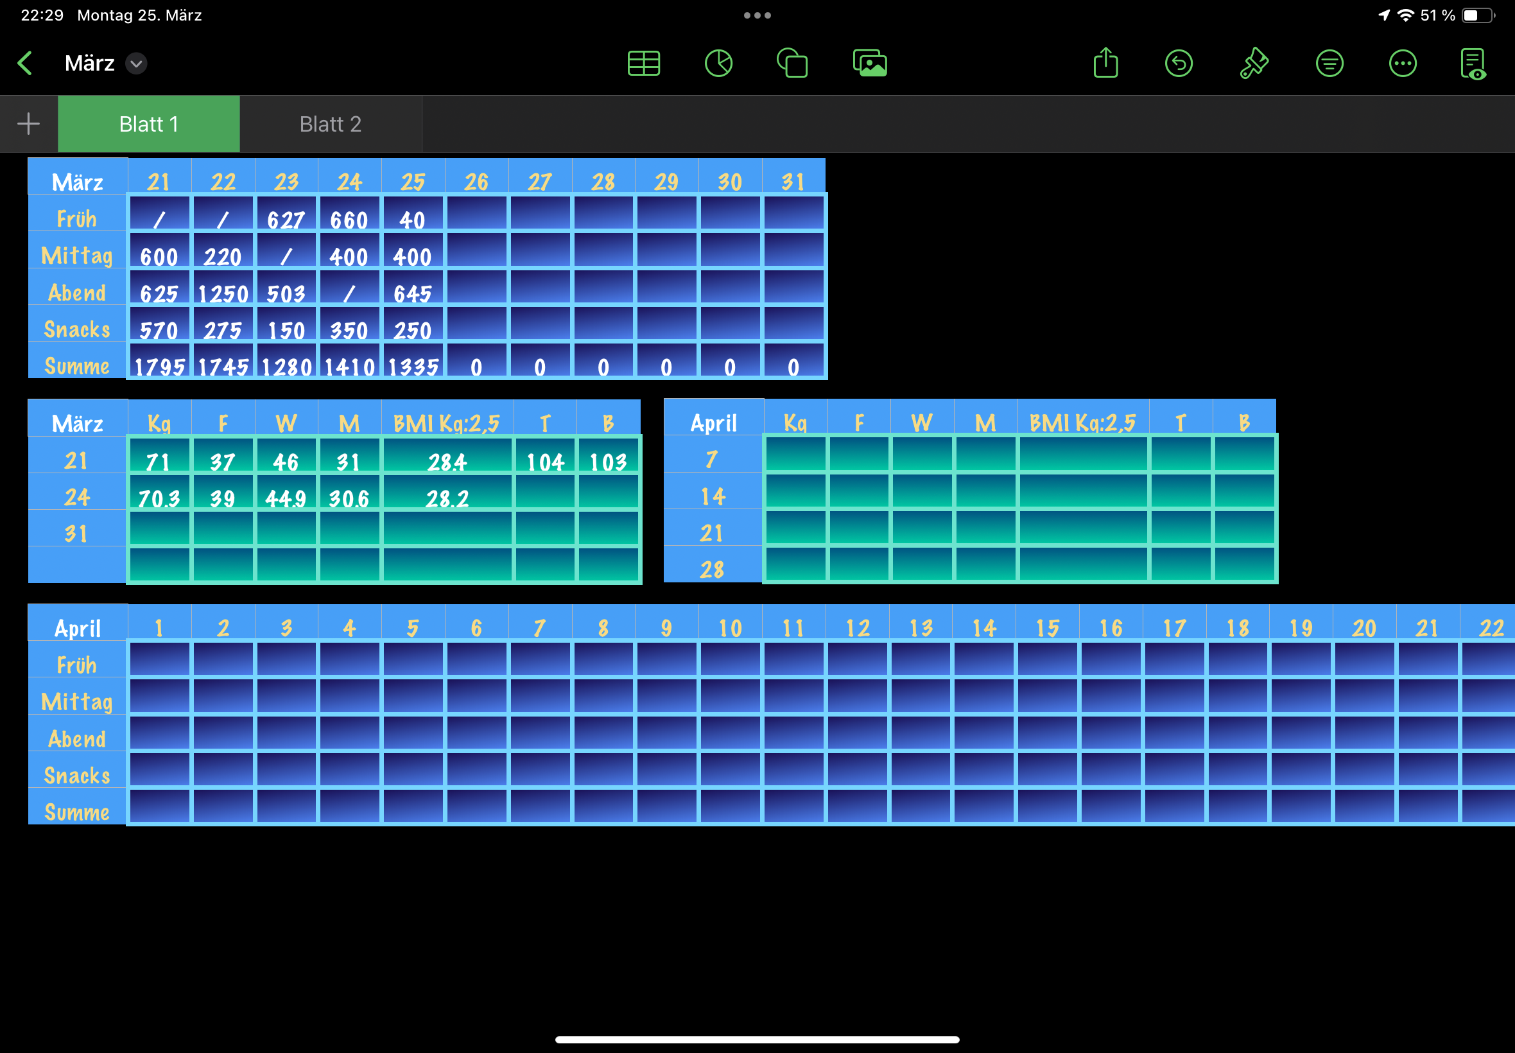Open the insert shape menu
The image size is (1515, 1053).
point(792,64)
